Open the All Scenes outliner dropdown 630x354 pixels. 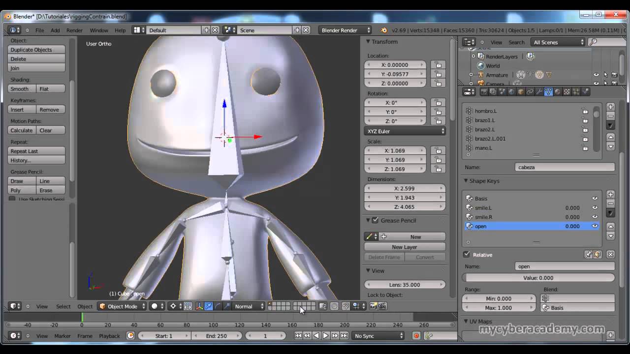[x=558, y=42]
